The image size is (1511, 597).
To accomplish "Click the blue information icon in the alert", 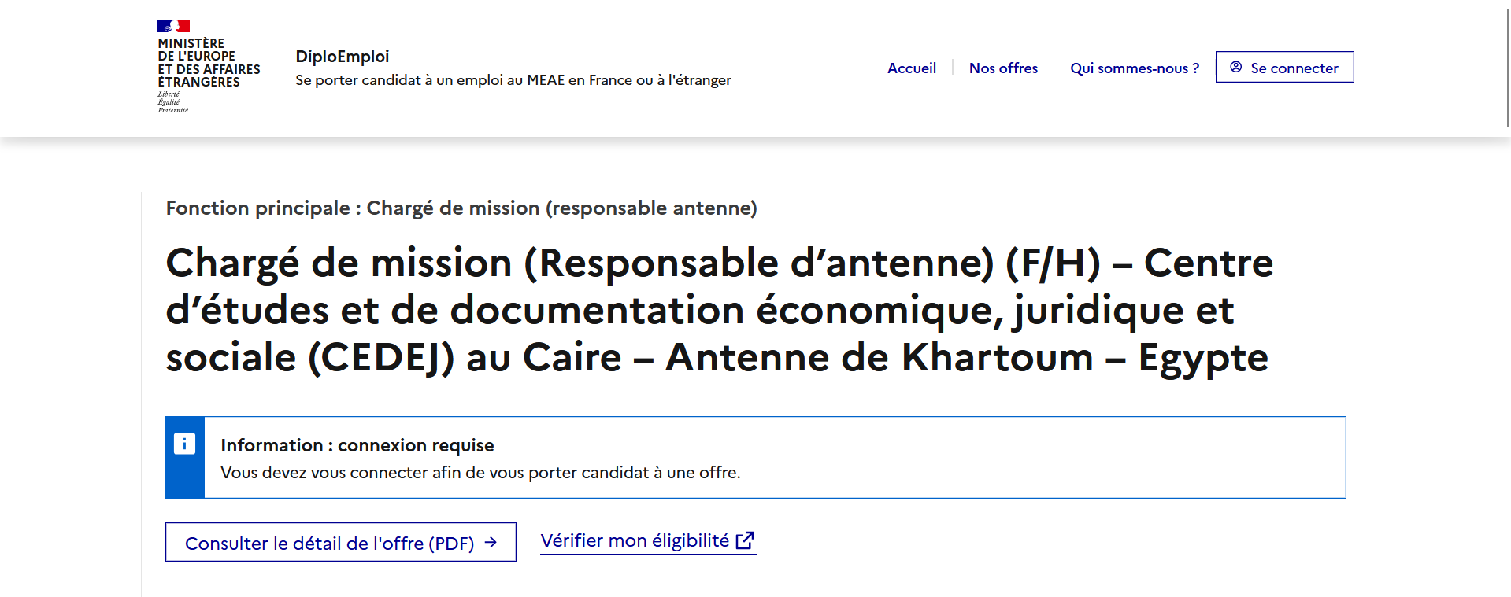I will click(x=184, y=444).
